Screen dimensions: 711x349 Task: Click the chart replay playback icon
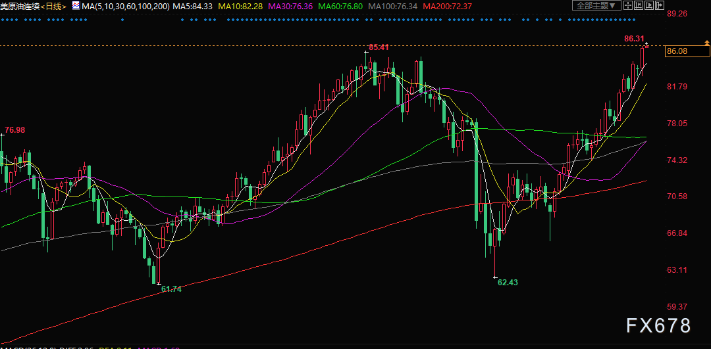(649, 5)
